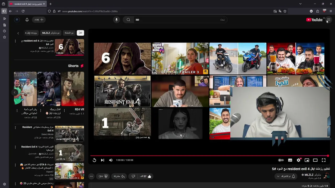Screen dimensions: 335x188
Task: Open a new browser tab
Action: [x=51, y=4]
